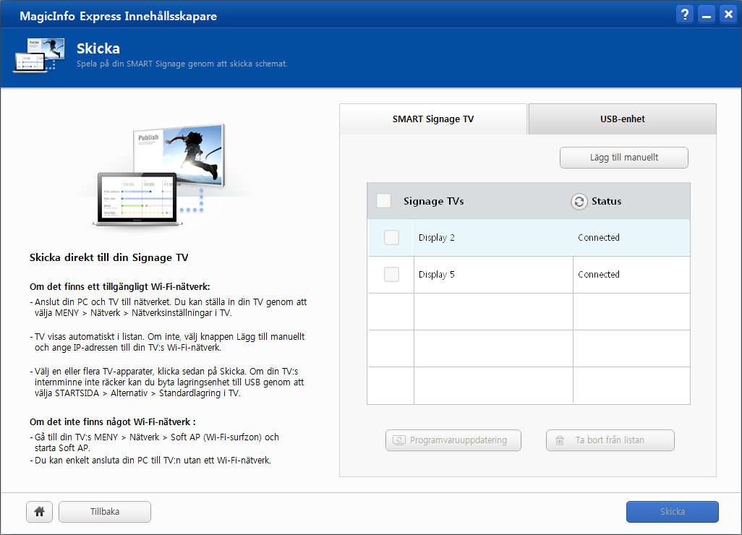Click the Signage TVs column header
Screen dimensions: 742x535
[x=433, y=202]
